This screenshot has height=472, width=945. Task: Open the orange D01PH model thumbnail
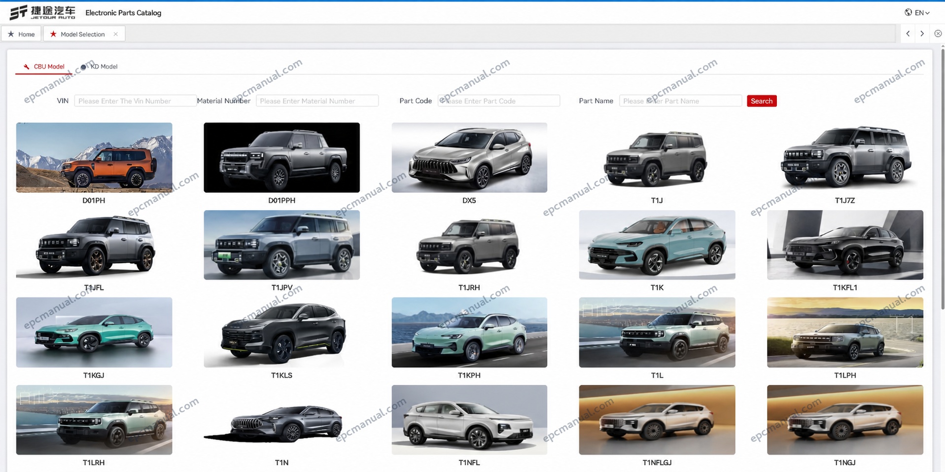[x=94, y=157]
